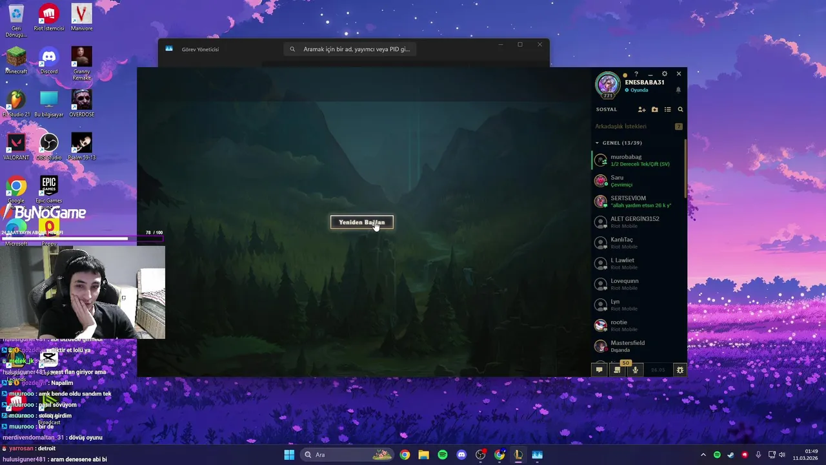This screenshot has height=465, width=826.
Task: Open Discord from the taskbar
Action: (461, 455)
